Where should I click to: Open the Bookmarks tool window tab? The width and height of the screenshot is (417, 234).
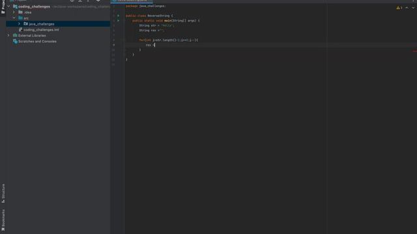pyautogui.click(x=3, y=220)
